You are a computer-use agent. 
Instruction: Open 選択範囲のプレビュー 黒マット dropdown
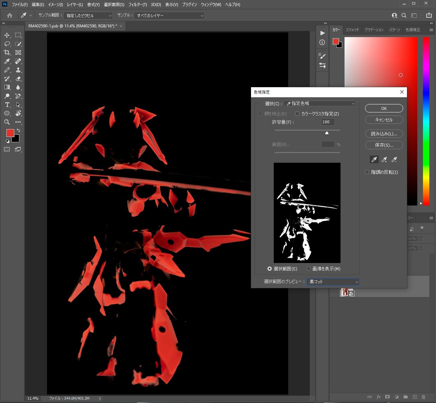[x=333, y=282]
